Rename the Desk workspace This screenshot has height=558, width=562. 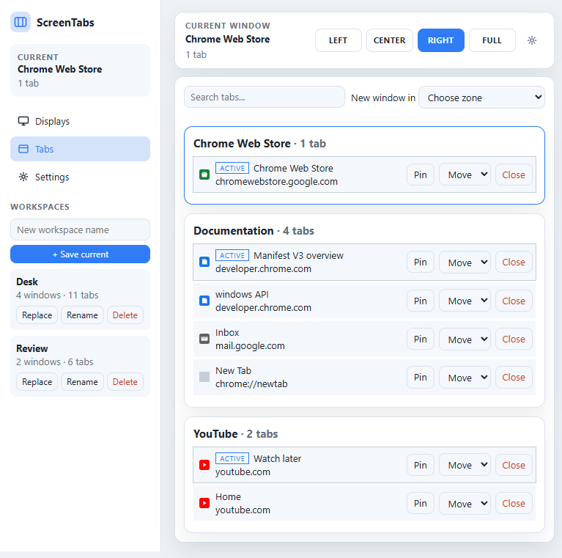click(82, 315)
